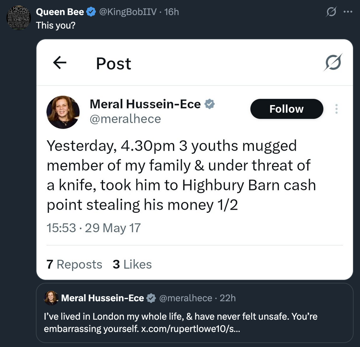Click the Grok icon beside Queen Bee's post
Image resolution: width=360 pixels, height=347 pixels.
[331, 12]
